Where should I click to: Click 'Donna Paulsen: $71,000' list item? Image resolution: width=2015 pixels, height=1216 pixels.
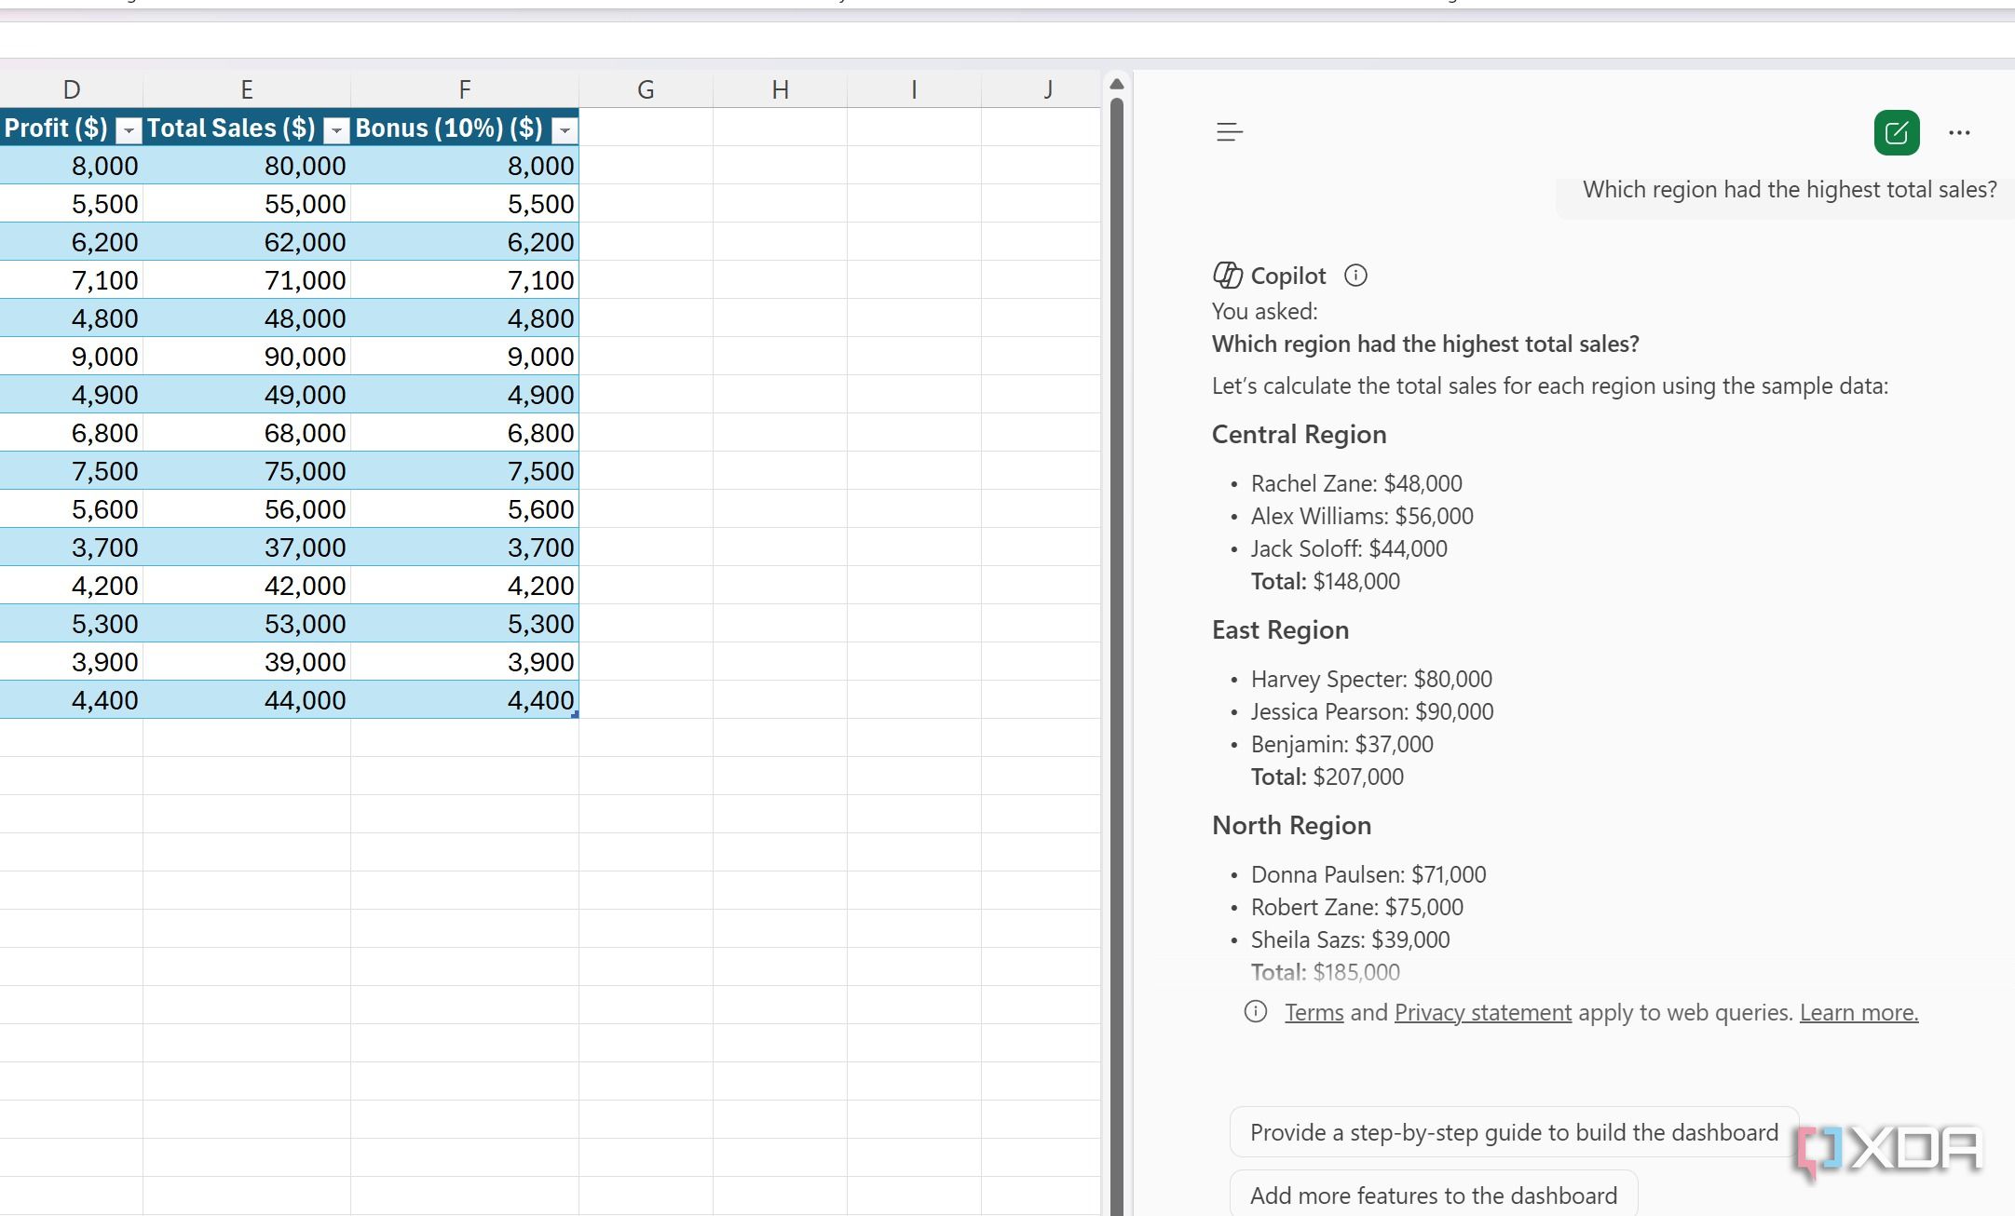click(x=1368, y=874)
